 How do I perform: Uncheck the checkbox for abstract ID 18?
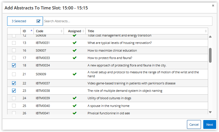[14, 65]
